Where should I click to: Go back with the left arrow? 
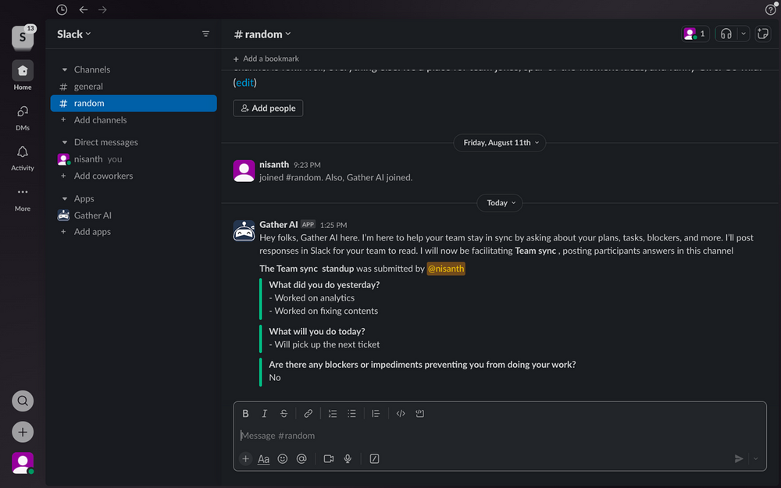pyautogui.click(x=84, y=9)
